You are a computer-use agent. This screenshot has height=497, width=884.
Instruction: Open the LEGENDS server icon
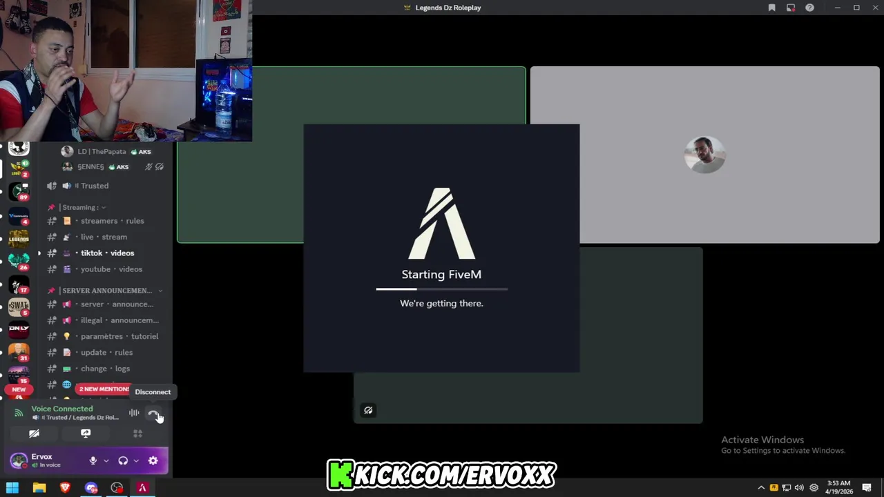(x=19, y=239)
